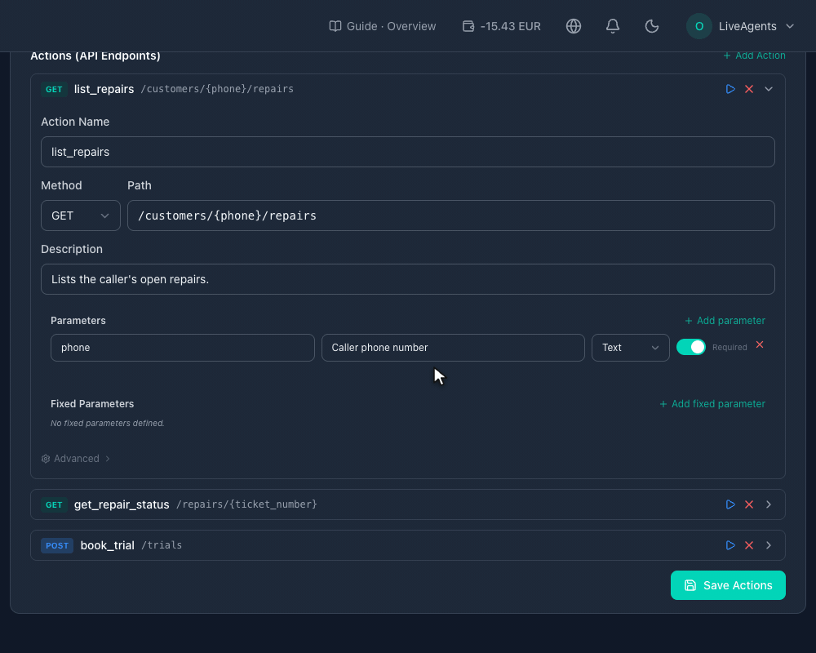The width and height of the screenshot is (816, 653).
Task: Click the wallet balance -15.43 EUR
Action: tap(502, 26)
